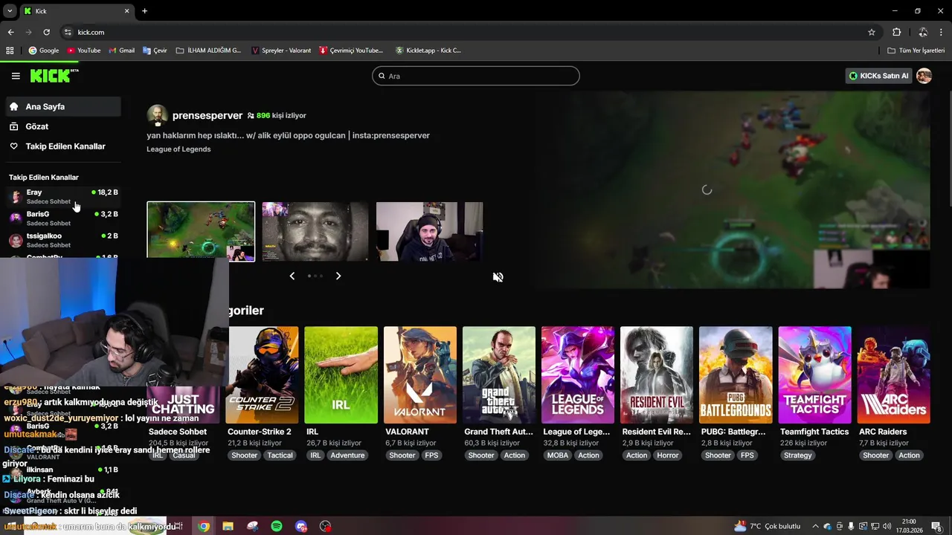Open the Google bookmark

click(x=43, y=51)
